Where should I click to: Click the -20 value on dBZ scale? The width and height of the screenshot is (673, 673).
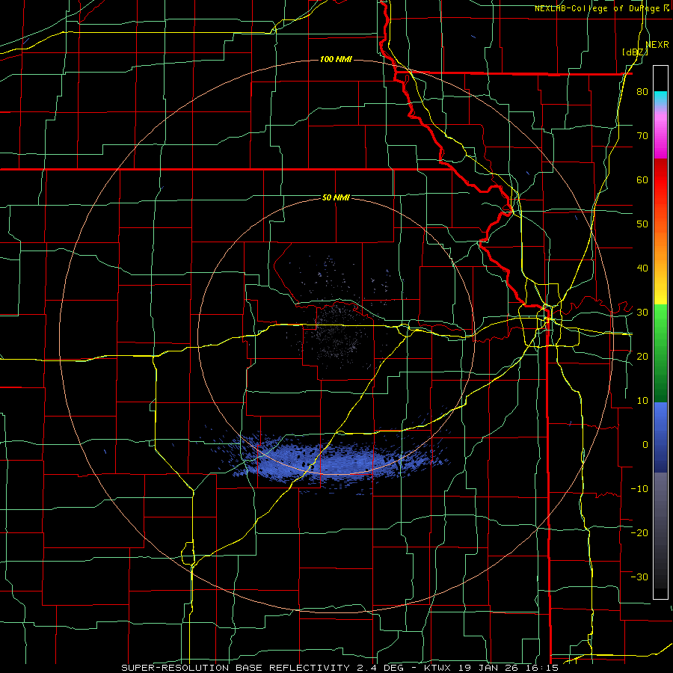coord(639,532)
